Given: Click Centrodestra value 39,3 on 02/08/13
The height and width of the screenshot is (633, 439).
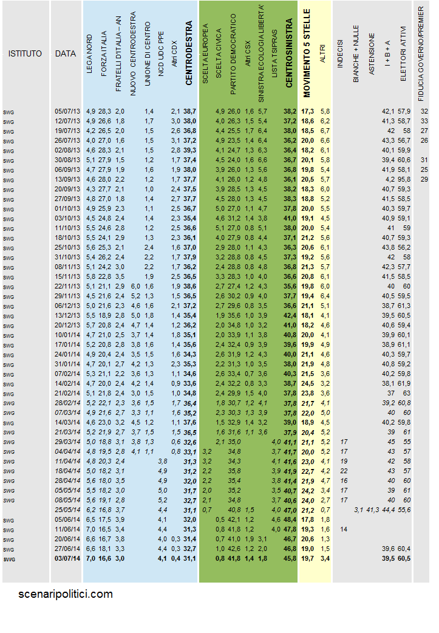Looking at the screenshot, I should pos(189,150).
